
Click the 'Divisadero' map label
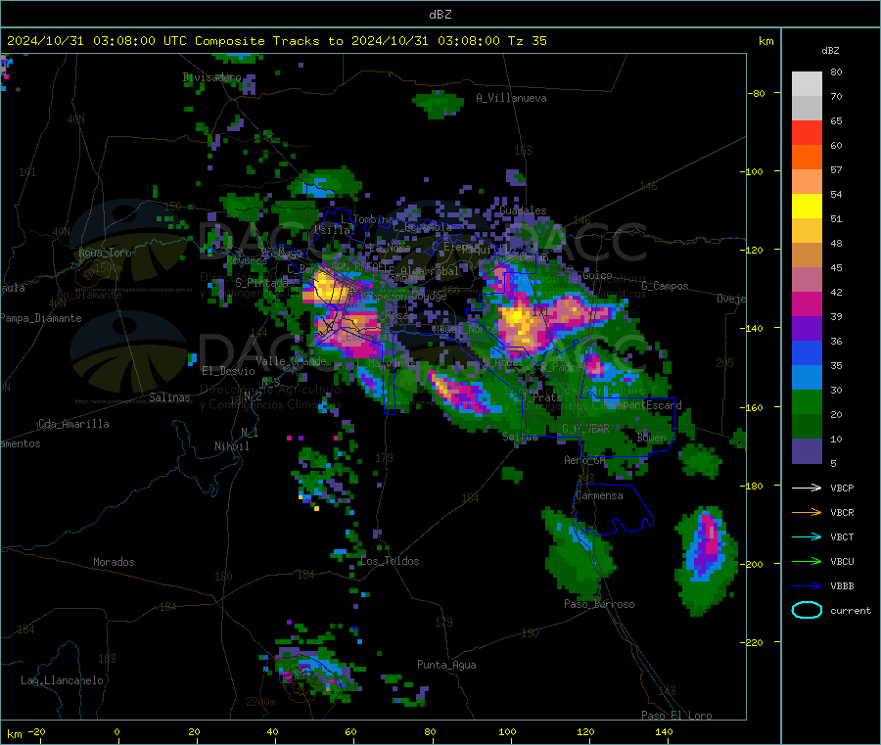tap(211, 77)
